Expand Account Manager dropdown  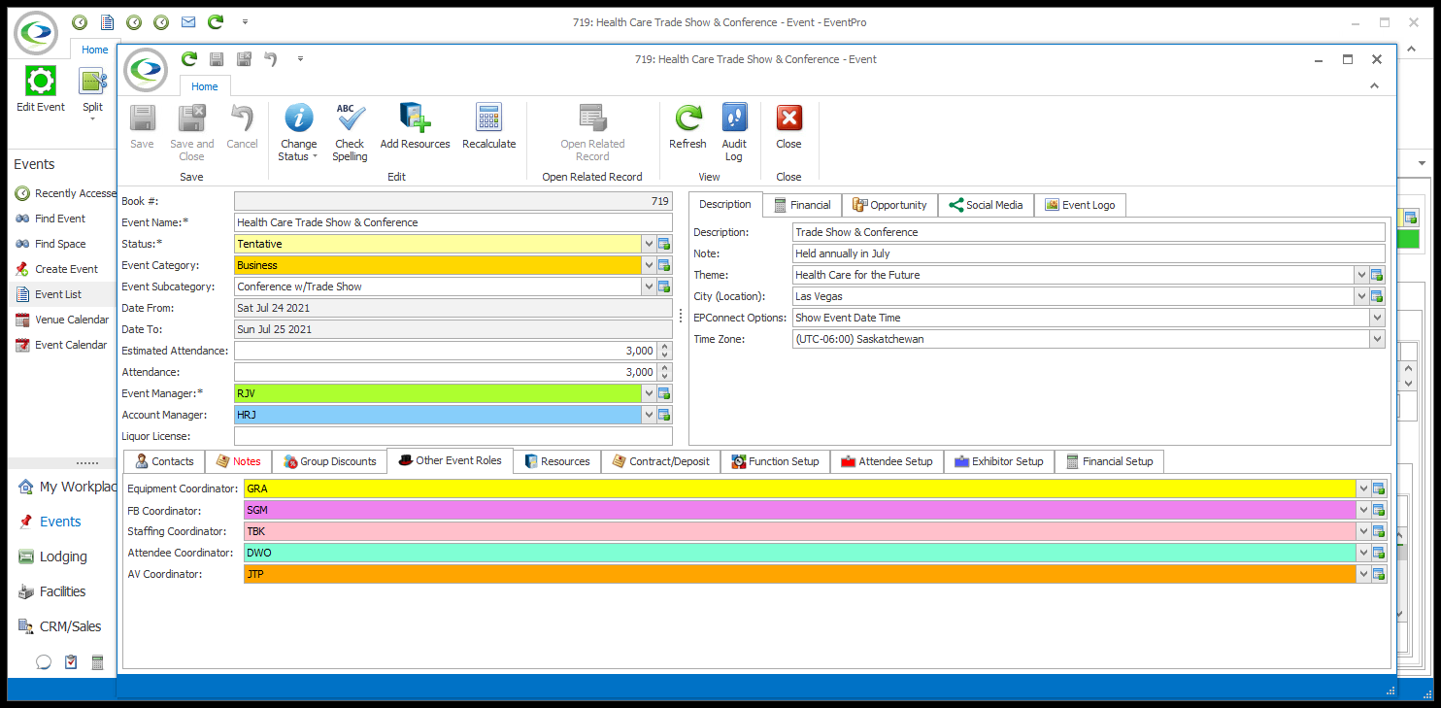pyautogui.click(x=648, y=415)
